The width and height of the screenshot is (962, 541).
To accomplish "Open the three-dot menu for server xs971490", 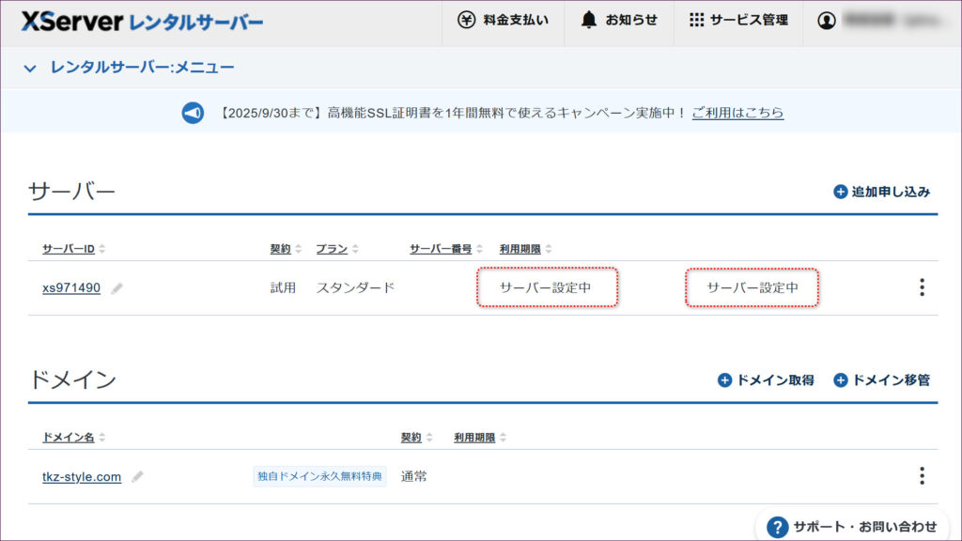I will tap(922, 287).
